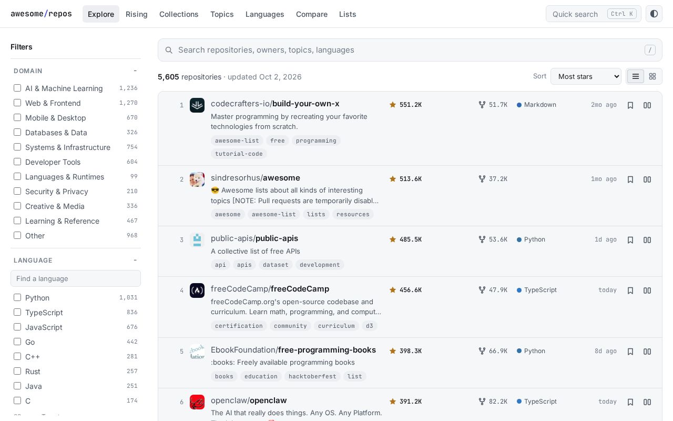Click the hacktoberfest topic tag
673x421 pixels.
coord(312,376)
